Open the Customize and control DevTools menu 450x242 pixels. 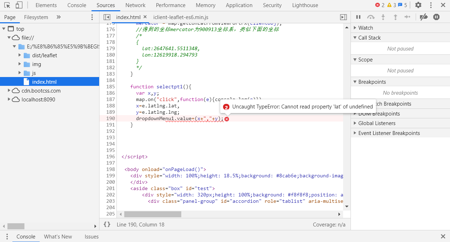[431, 5]
